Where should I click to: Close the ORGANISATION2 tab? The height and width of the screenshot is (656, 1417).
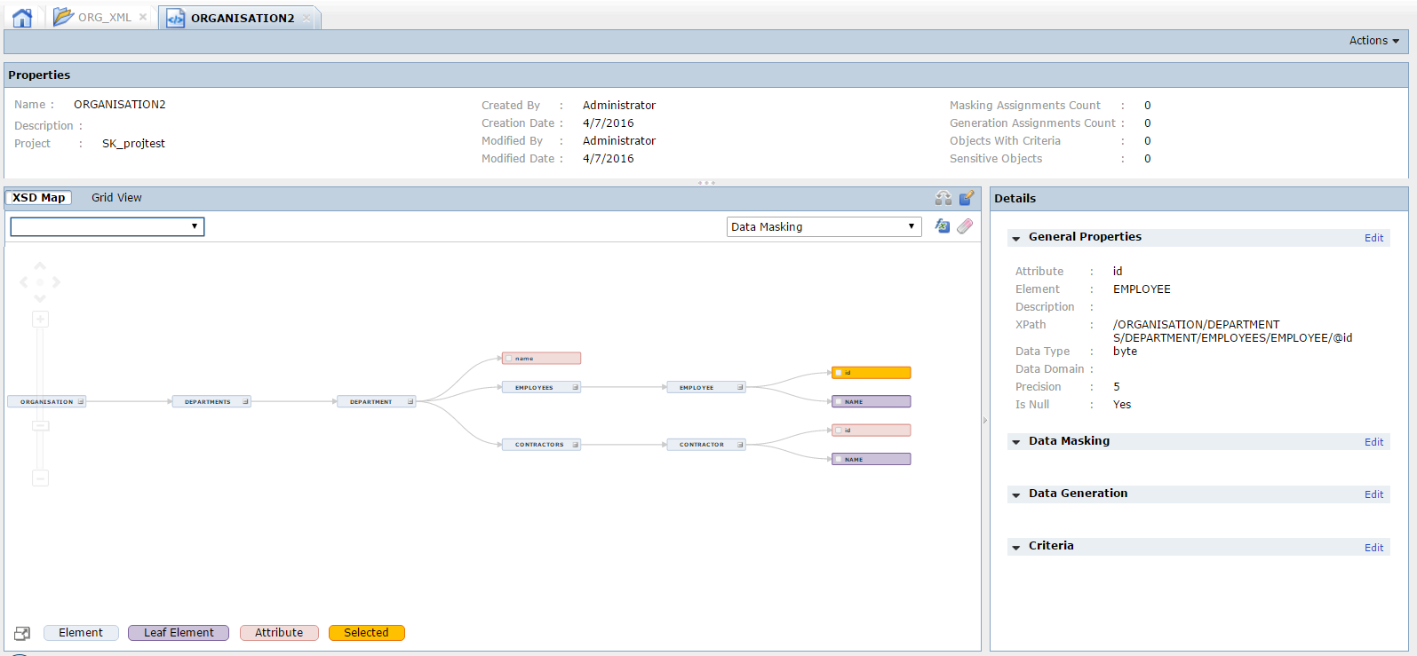click(x=306, y=18)
